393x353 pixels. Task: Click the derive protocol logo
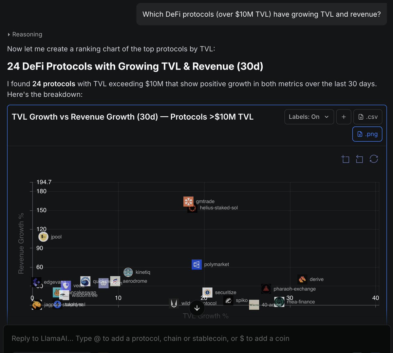[302, 279]
